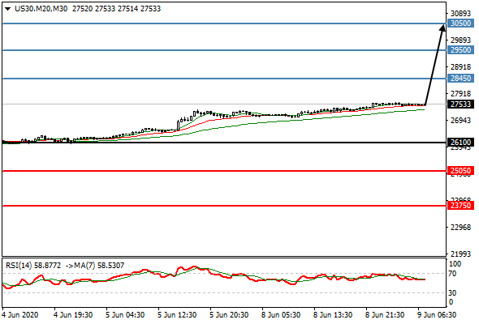Select the 29500 blue price label
Image resolution: width=479 pixels, height=324 pixels.
point(461,50)
